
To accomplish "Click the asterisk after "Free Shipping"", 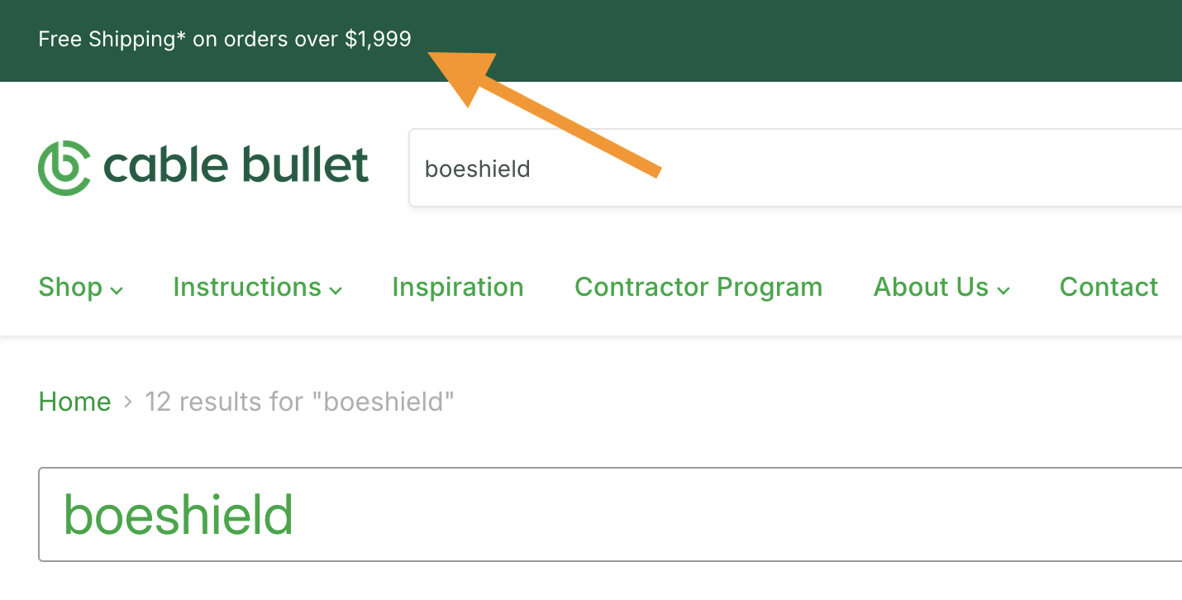I will point(181,37).
